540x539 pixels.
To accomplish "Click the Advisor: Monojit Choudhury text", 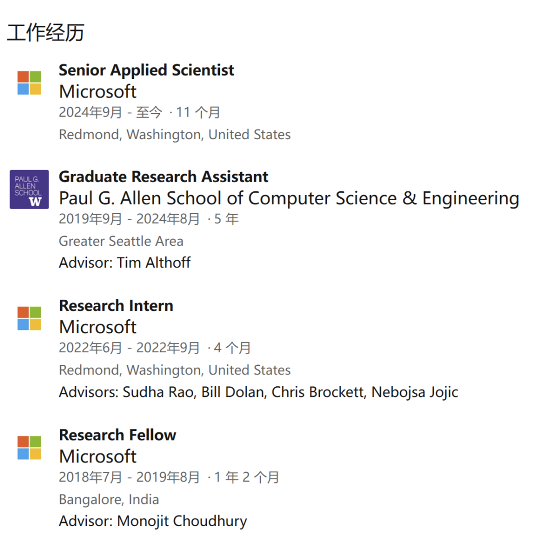I will tap(152, 521).
